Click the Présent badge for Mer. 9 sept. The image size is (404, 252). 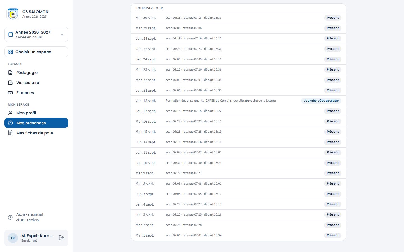(333, 173)
